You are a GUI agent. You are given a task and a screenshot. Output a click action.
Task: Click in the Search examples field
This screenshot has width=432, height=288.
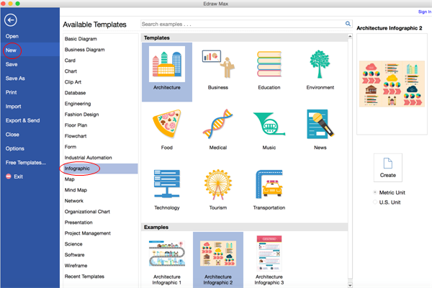tap(243, 24)
